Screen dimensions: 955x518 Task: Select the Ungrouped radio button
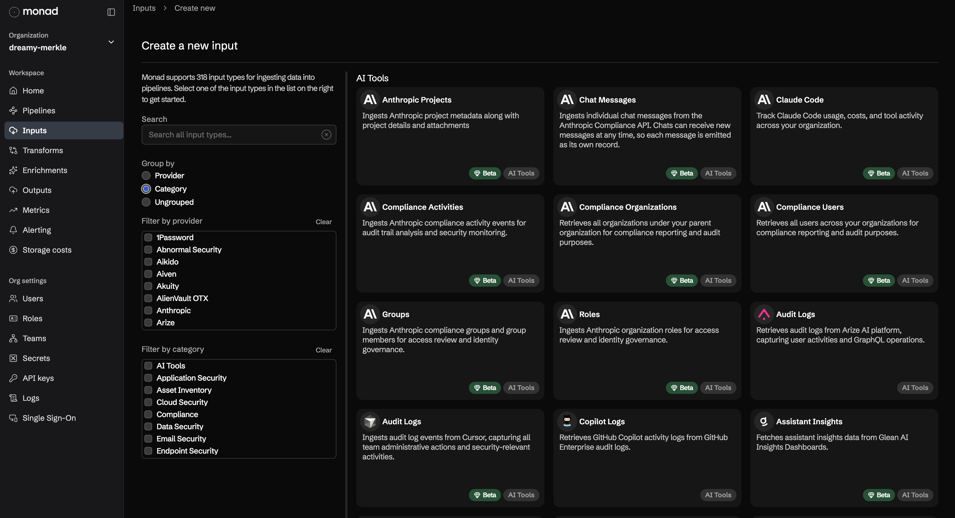click(146, 202)
